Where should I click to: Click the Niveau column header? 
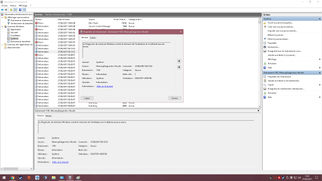click(x=46, y=20)
